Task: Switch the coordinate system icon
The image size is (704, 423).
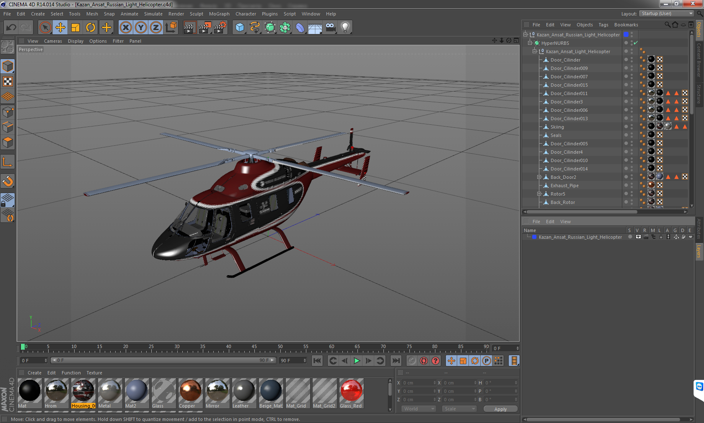Action: (x=171, y=28)
